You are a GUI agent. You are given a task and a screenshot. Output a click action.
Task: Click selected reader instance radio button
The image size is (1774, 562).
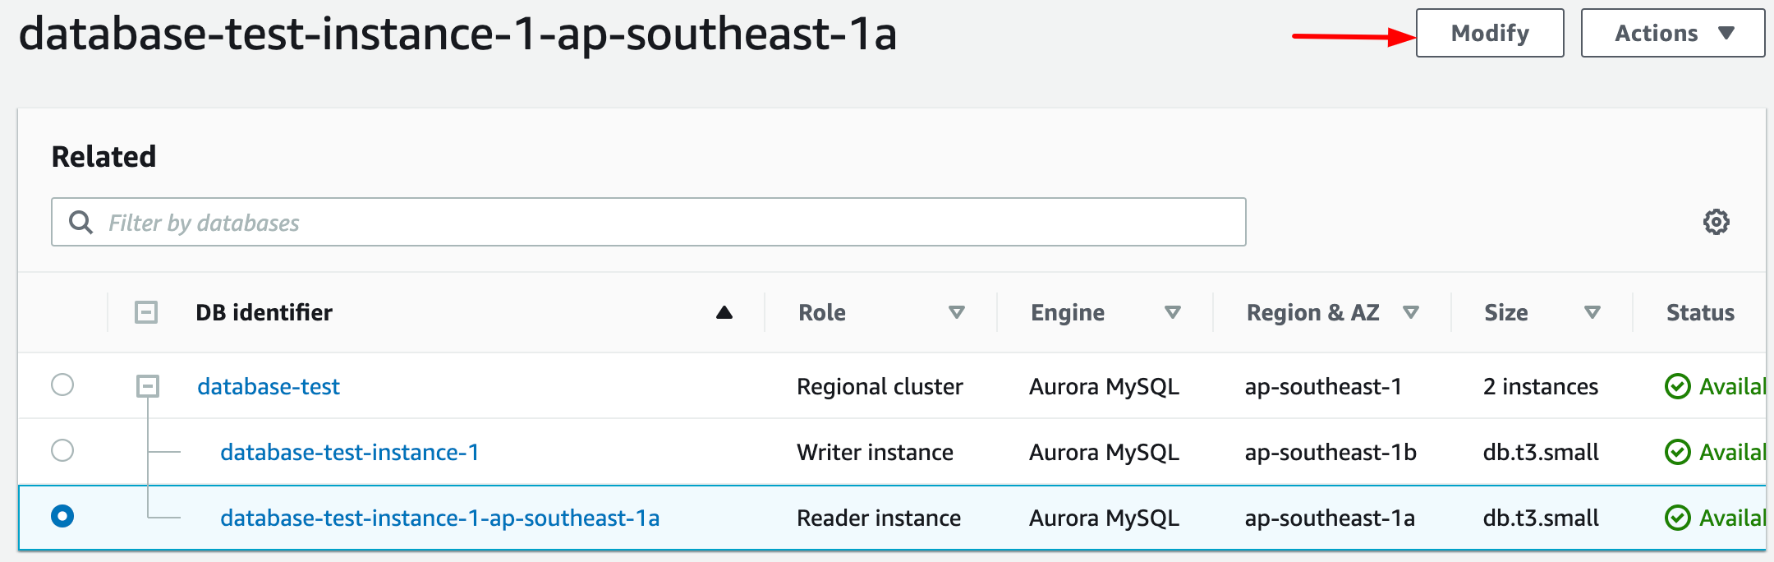pos(62,516)
